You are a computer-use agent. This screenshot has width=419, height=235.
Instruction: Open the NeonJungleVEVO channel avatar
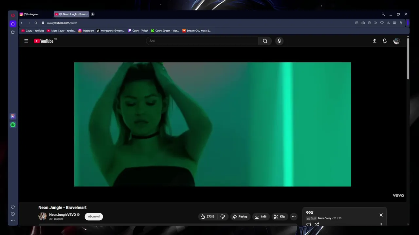[43, 216]
